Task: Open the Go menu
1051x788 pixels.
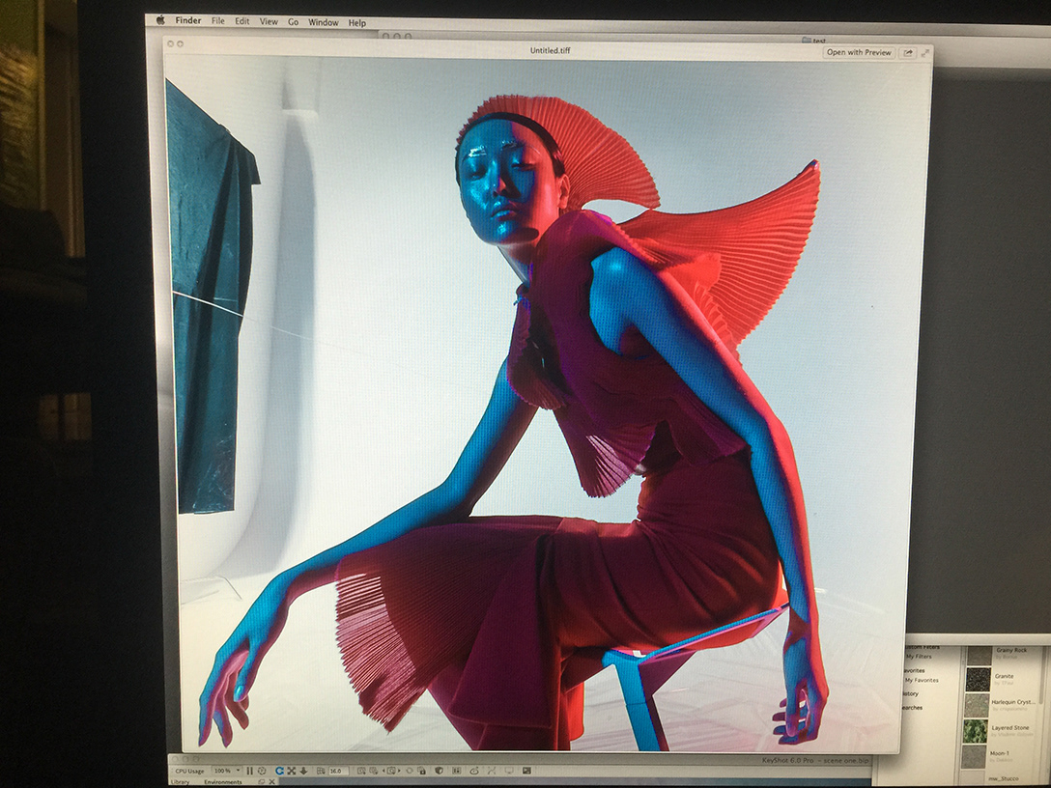Action: [294, 22]
